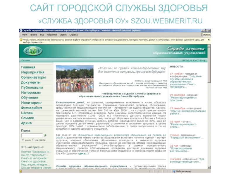The image size is (234, 176).
Task: Open 16 июня отчет news item
Action: tap(183, 124)
